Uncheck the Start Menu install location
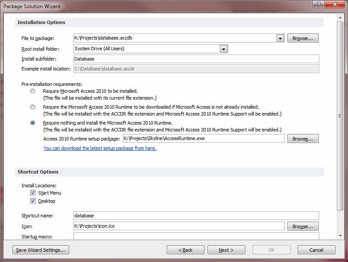 tap(33, 193)
